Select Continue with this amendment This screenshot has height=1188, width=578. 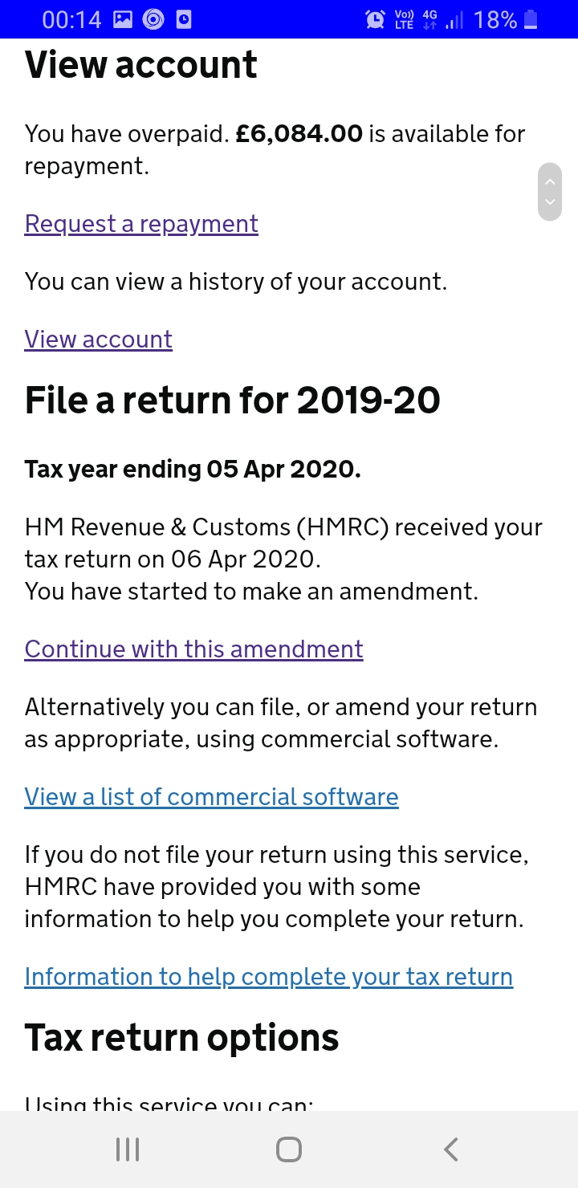[x=193, y=649]
